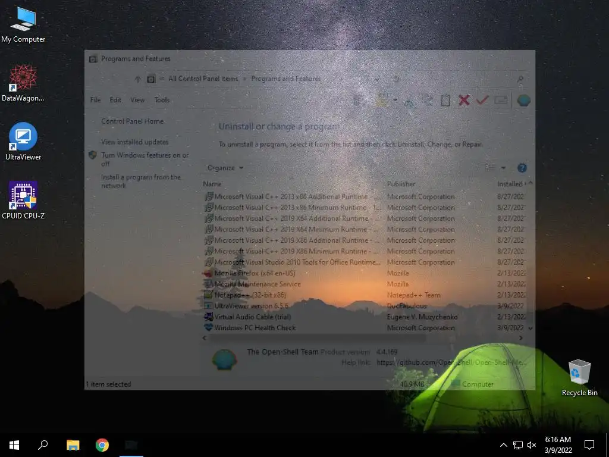Select the DataWagon desktop shortcut
This screenshot has height=457, width=609.
[23, 83]
